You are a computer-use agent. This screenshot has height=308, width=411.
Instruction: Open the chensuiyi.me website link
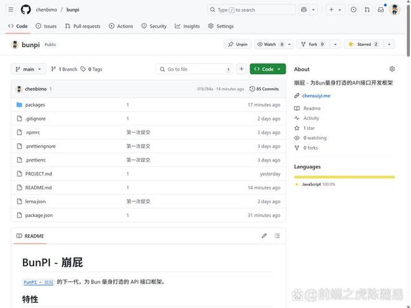316,96
